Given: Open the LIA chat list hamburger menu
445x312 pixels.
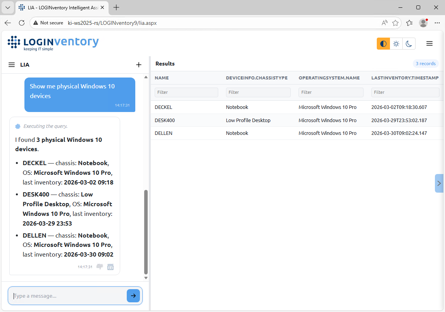Looking at the screenshot, I should click(x=12, y=65).
